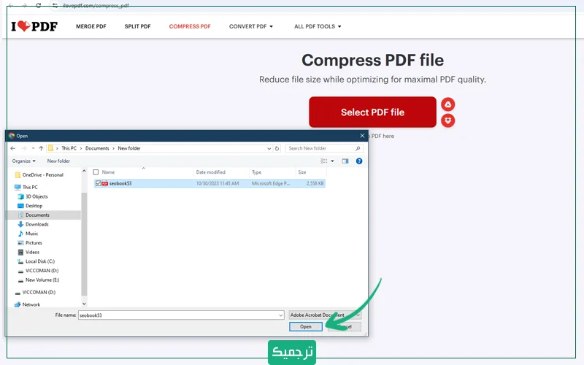The width and height of the screenshot is (584, 365).
Task: Open Desktop in navigation pane
Action: [30, 206]
